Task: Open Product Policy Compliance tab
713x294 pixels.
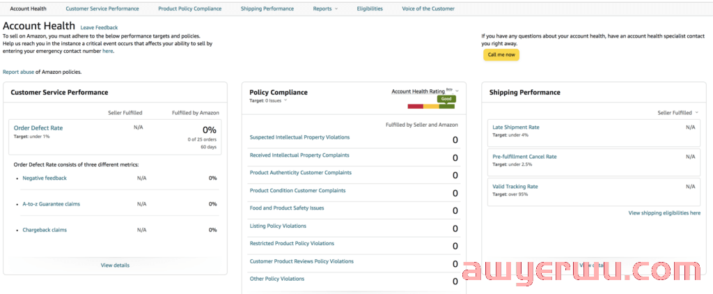Action: click(190, 8)
